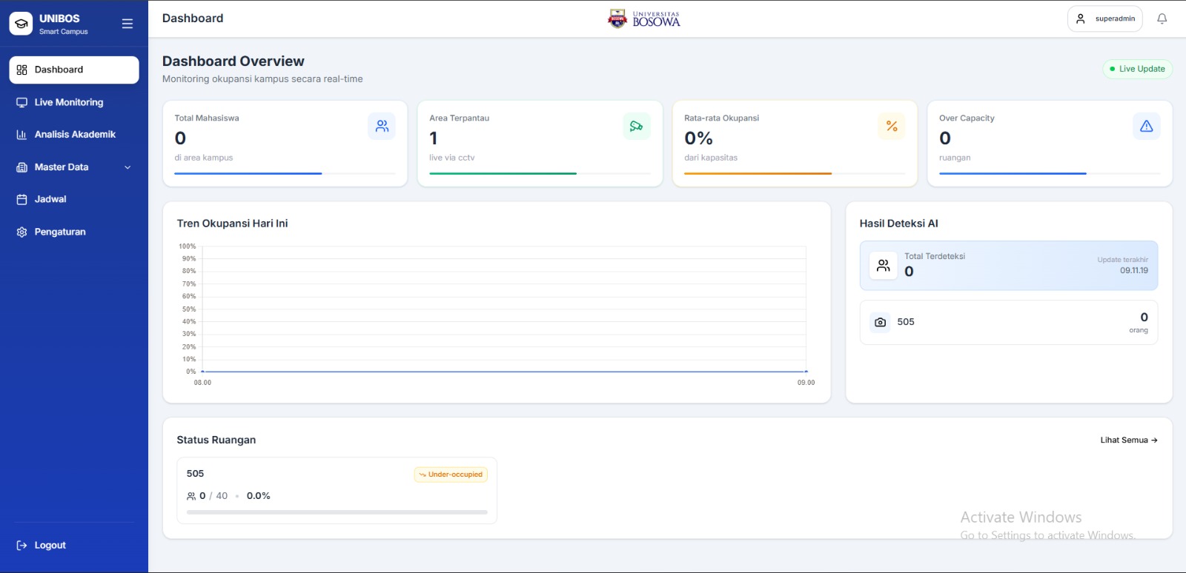
Task: Open the room 505 status card
Action: pos(337,490)
